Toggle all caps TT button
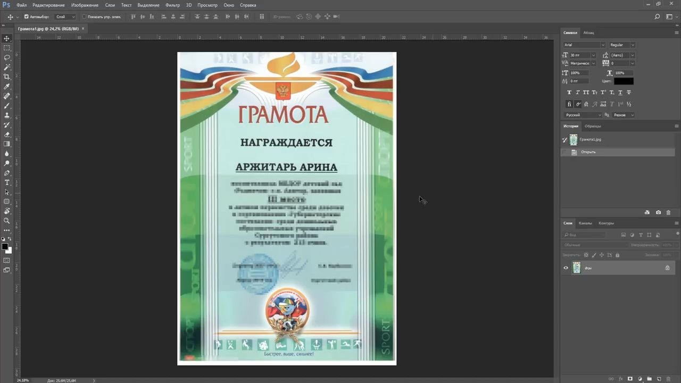Image resolution: width=681 pixels, height=383 pixels. (586, 93)
